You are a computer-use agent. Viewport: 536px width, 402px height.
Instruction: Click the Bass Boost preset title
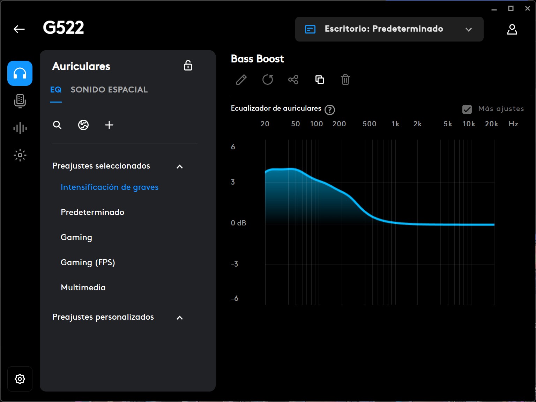pyautogui.click(x=258, y=59)
